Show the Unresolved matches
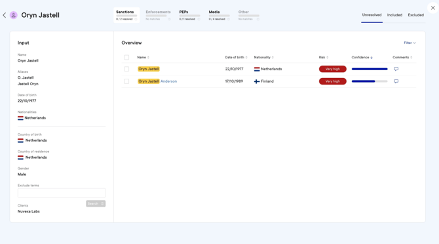Viewport: 439px width, 244px height. pos(372,15)
